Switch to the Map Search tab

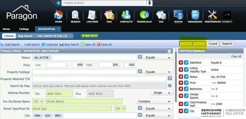[x=25, y=36]
